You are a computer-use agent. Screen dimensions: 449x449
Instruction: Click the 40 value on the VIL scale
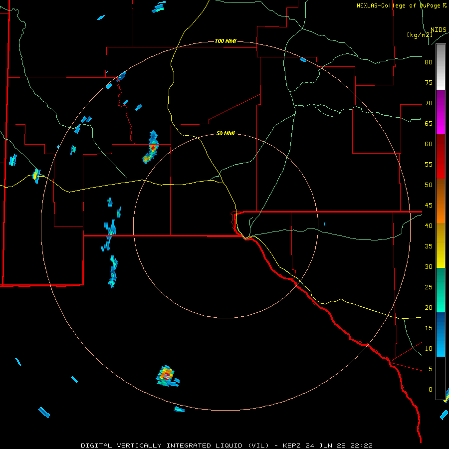click(429, 225)
